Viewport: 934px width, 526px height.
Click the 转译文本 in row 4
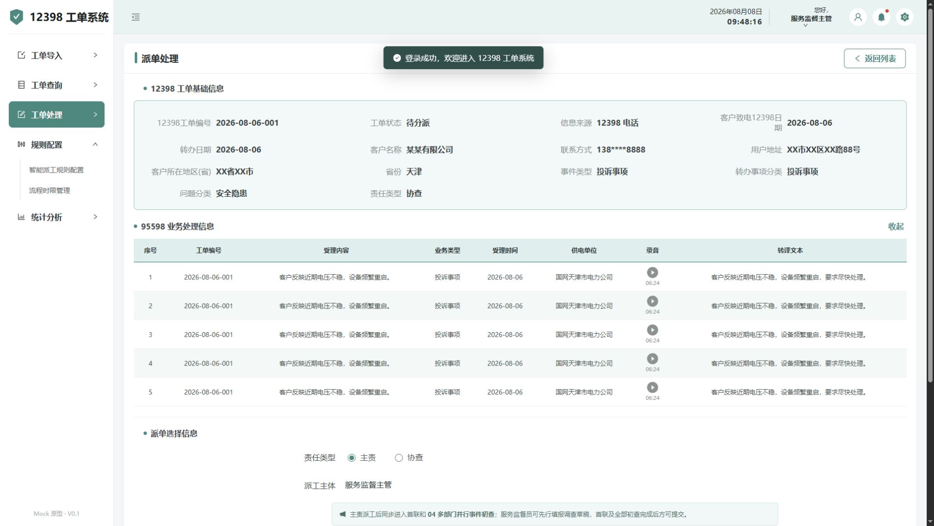(x=789, y=364)
